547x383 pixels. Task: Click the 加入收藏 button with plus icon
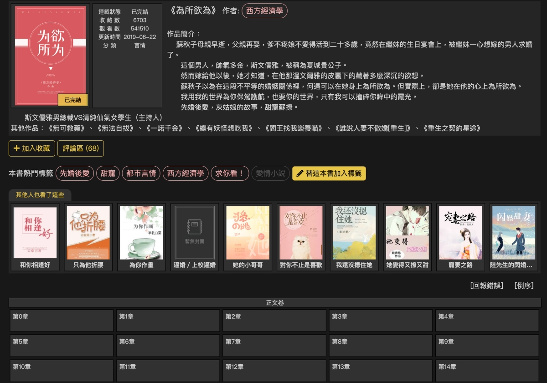tap(32, 148)
